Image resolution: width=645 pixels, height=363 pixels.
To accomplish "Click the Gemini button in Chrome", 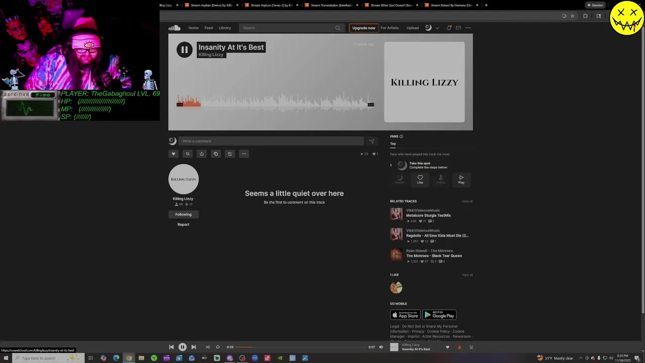I will [x=595, y=5].
